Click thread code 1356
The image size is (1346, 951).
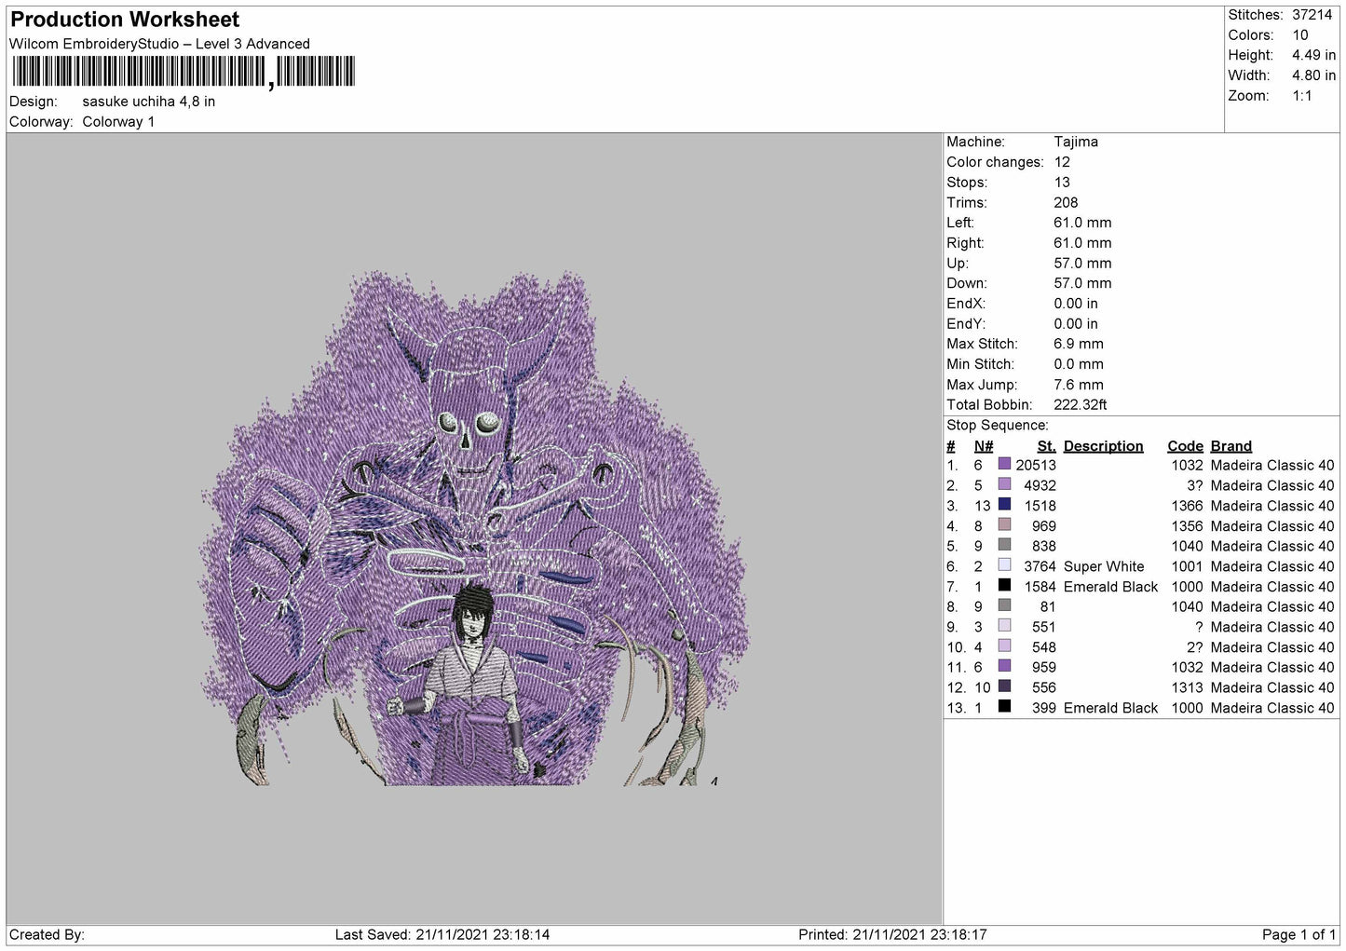coord(1187,526)
